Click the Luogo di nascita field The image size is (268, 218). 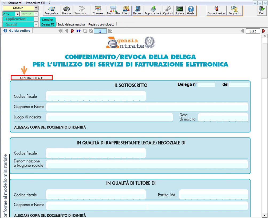[109, 117]
